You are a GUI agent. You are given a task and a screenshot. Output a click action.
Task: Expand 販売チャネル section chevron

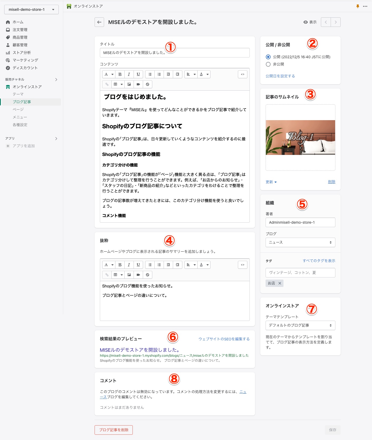[x=56, y=80]
